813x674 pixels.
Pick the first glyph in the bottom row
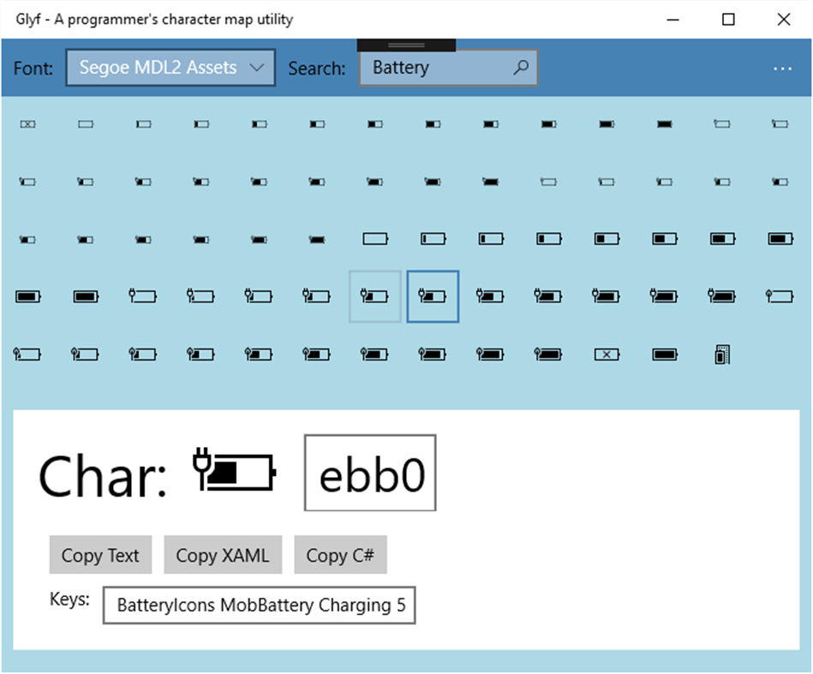pyautogui.click(x=27, y=354)
